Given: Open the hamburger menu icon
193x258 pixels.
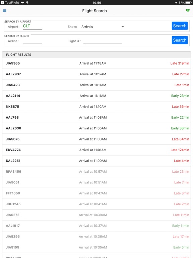Looking at the screenshot, I should tap(5, 11).
